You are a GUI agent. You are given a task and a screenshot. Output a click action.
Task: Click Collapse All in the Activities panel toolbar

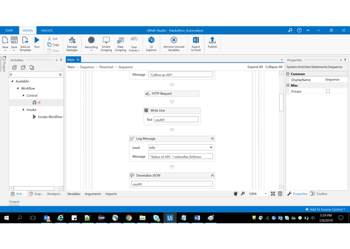(x=23, y=68)
